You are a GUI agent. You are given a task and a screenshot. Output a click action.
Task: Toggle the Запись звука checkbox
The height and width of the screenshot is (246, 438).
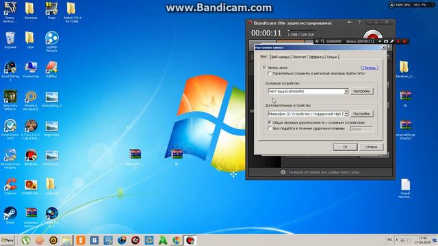pos(265,68)
